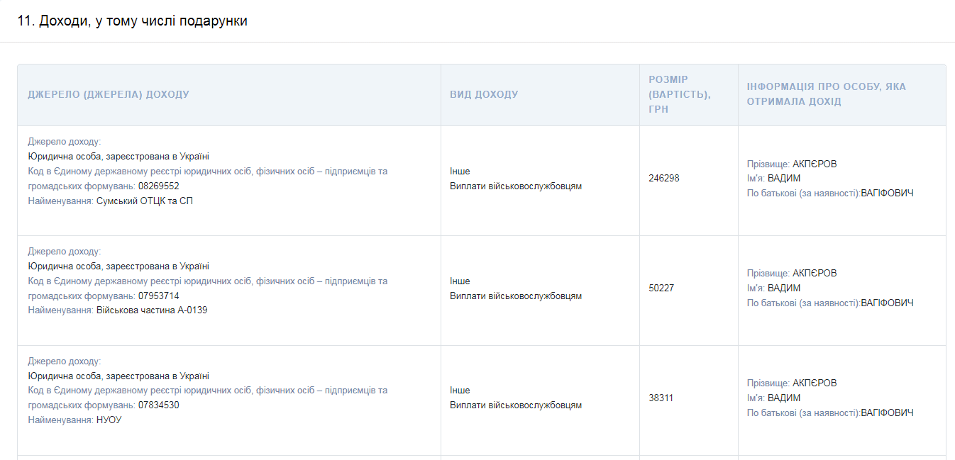
Task: Click patronymic 'ВАГІФОВИЧ' in the А-0139 row
Action: point(888,303)
